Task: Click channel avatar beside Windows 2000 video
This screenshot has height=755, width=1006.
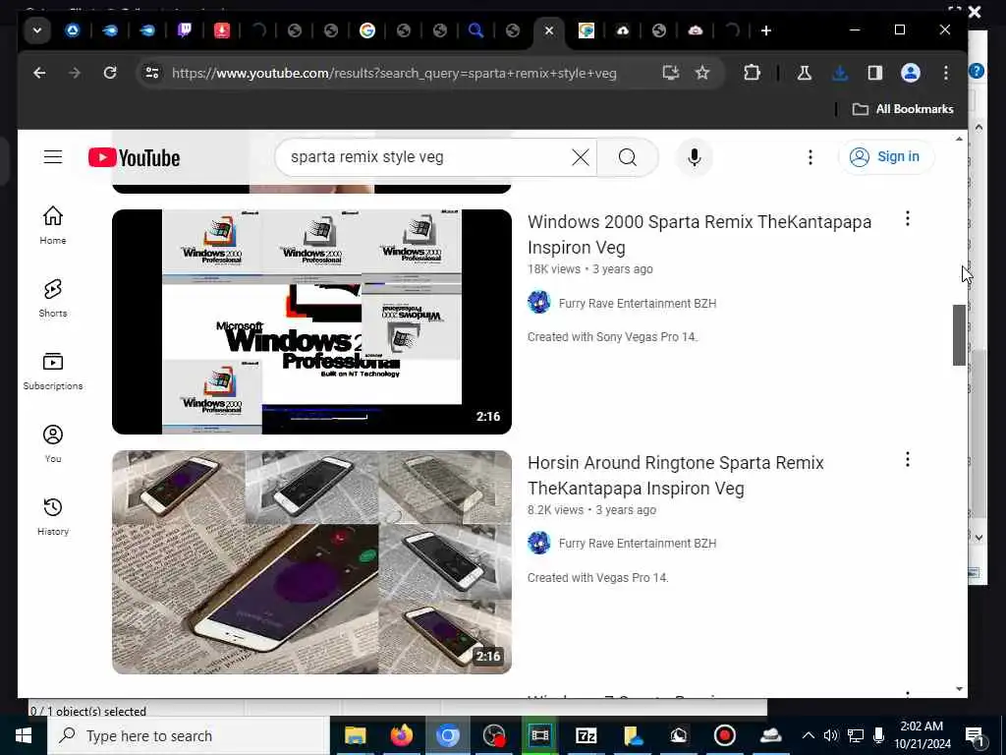Action: pos(539,303)
